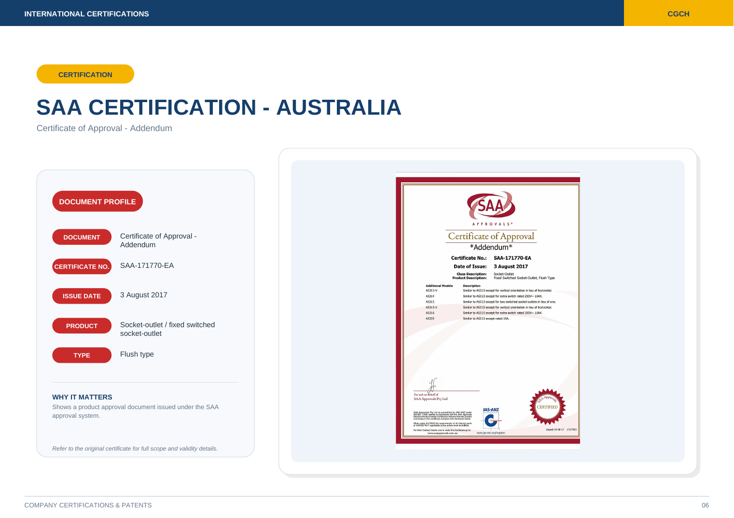
Task: Click the SAA CERTIFICATION - AUSTRALIA title
Action: click(x=219, y=107)
